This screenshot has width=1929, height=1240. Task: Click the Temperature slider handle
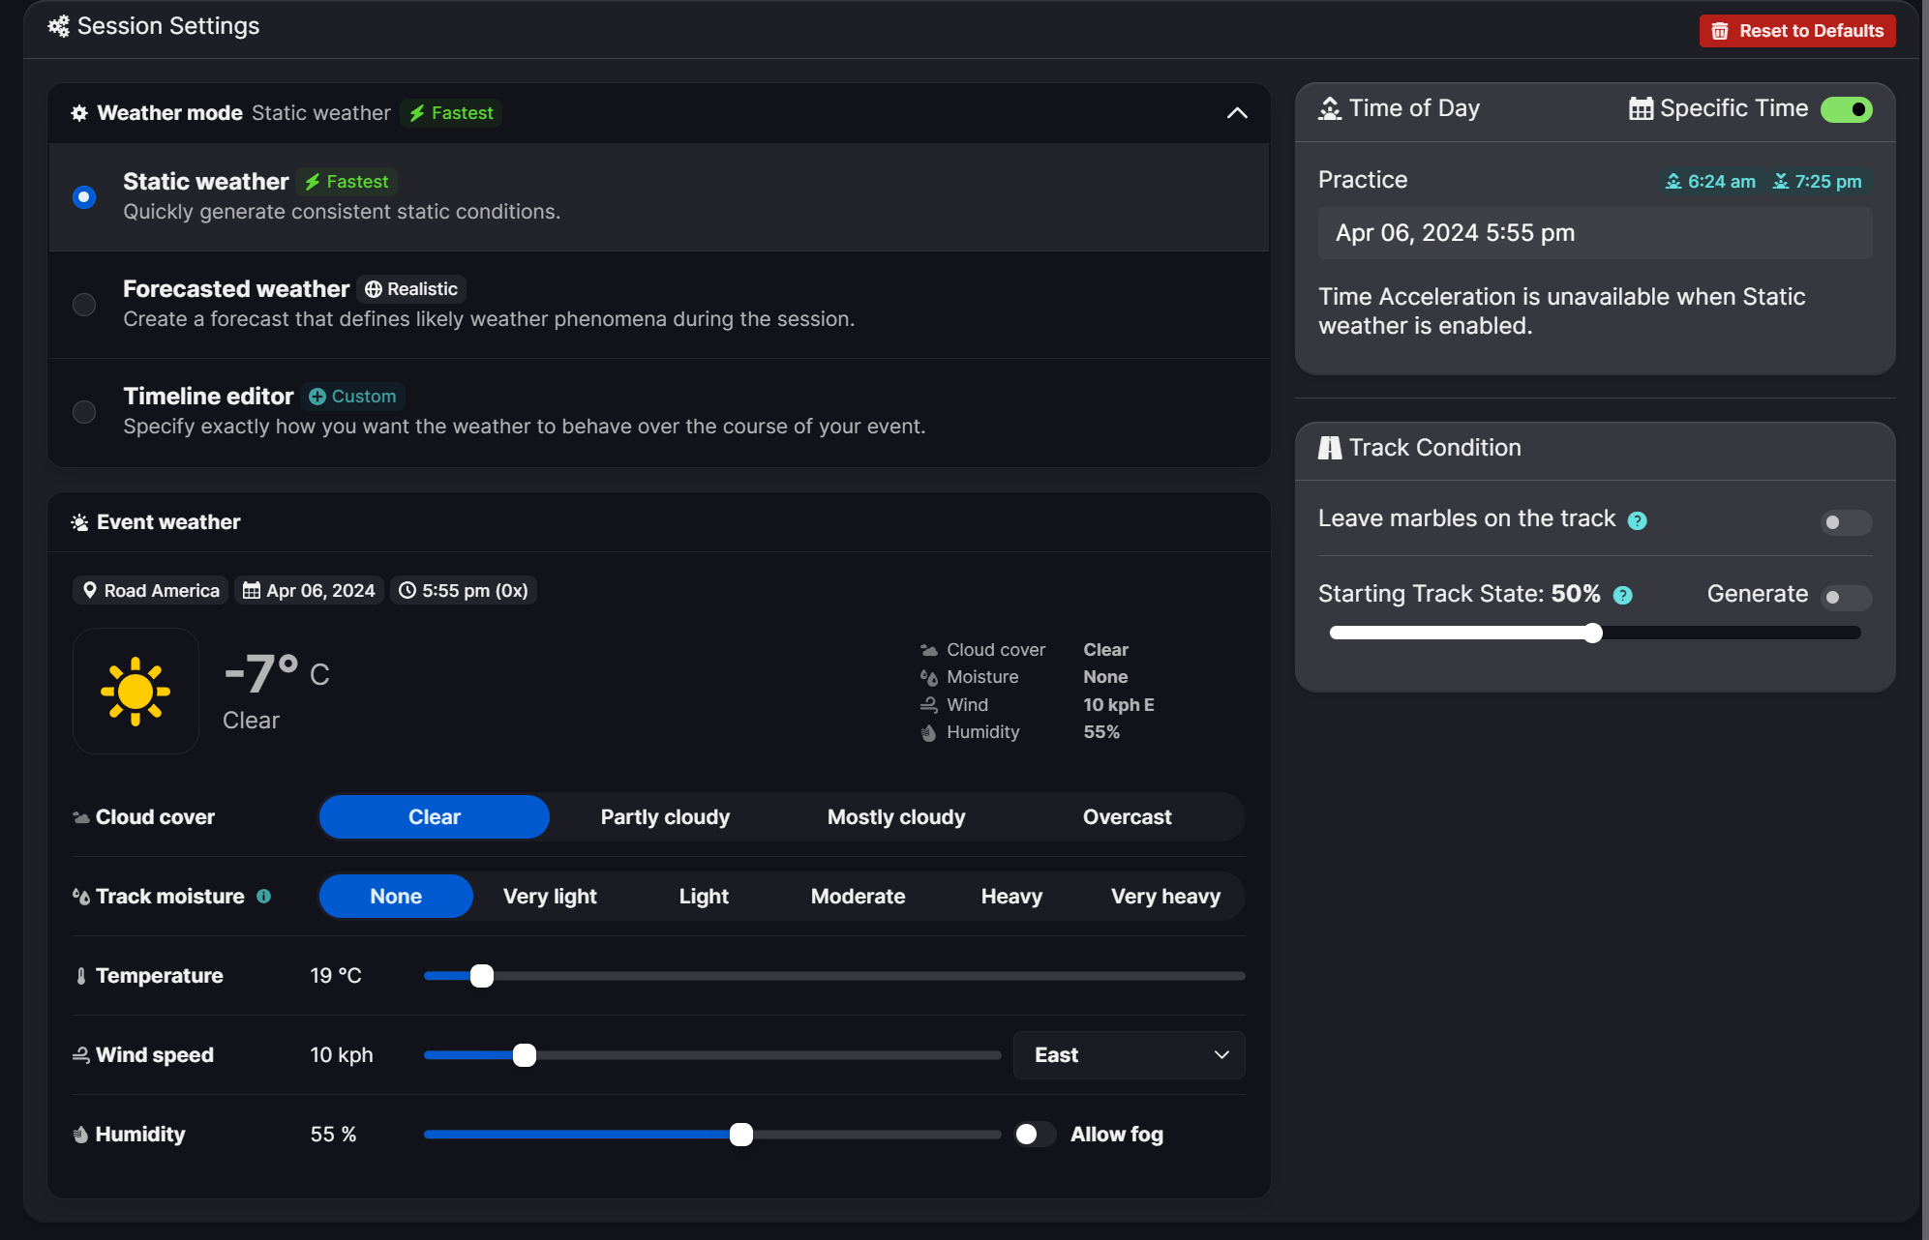(481, 976)
